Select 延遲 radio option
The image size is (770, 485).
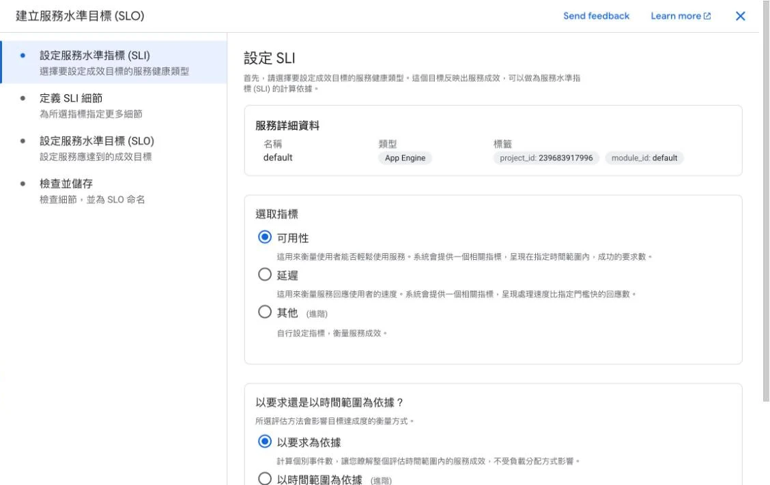tap(265, 274)
